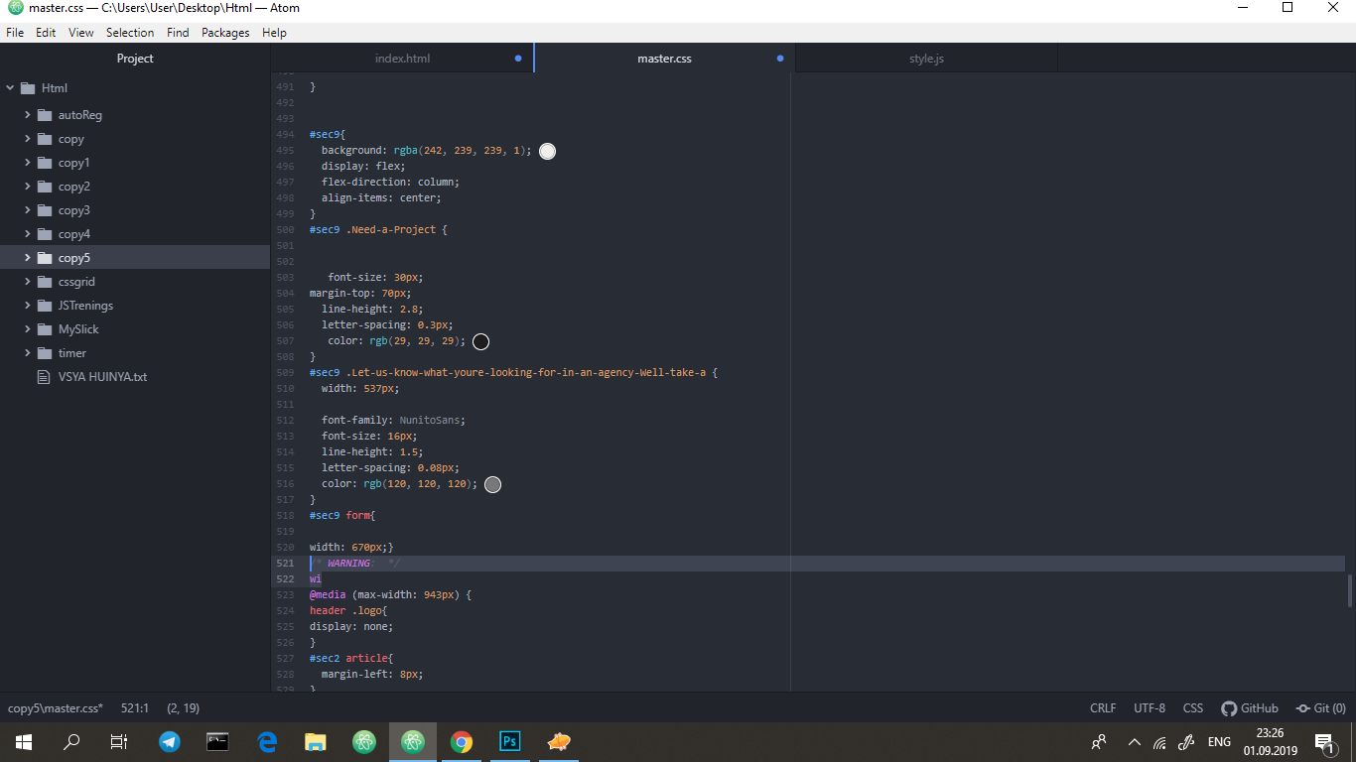The image size is (1356, 762).
Task: Open Telegram from the taskbar
Action: [170, 741]
